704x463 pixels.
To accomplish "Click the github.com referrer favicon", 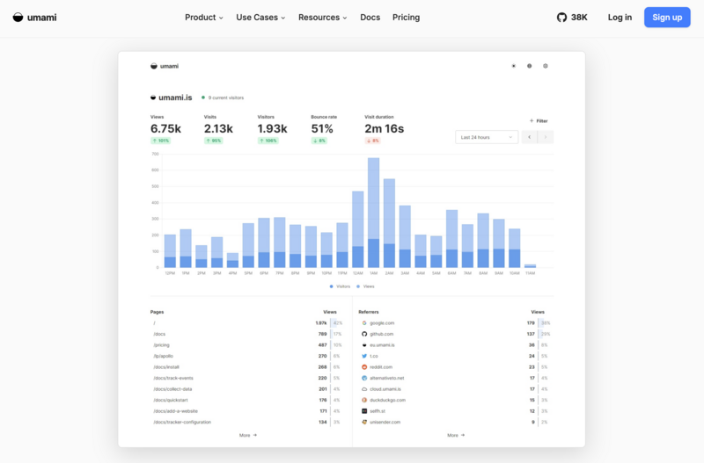I will 364,334.
